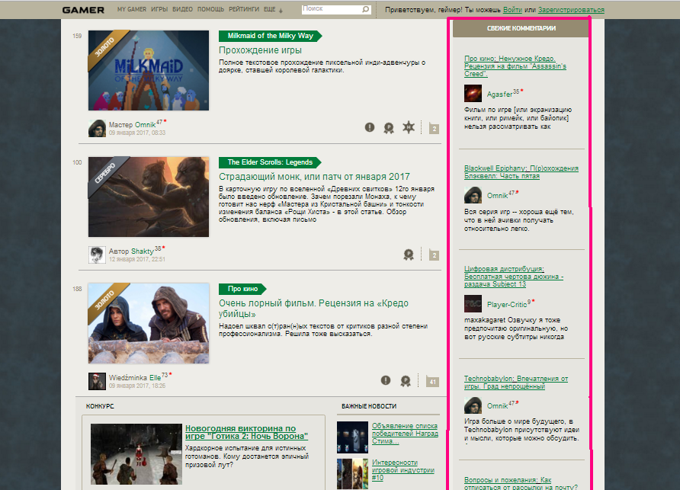Open the Gothic 2 quiz link
Image resolution: width=680 pixels, height=490 pixels.
[x=247, y=432]
